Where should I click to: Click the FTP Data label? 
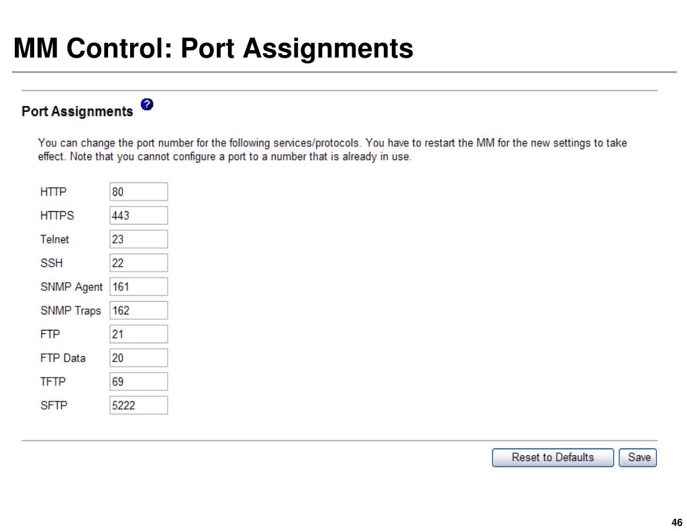62,357
